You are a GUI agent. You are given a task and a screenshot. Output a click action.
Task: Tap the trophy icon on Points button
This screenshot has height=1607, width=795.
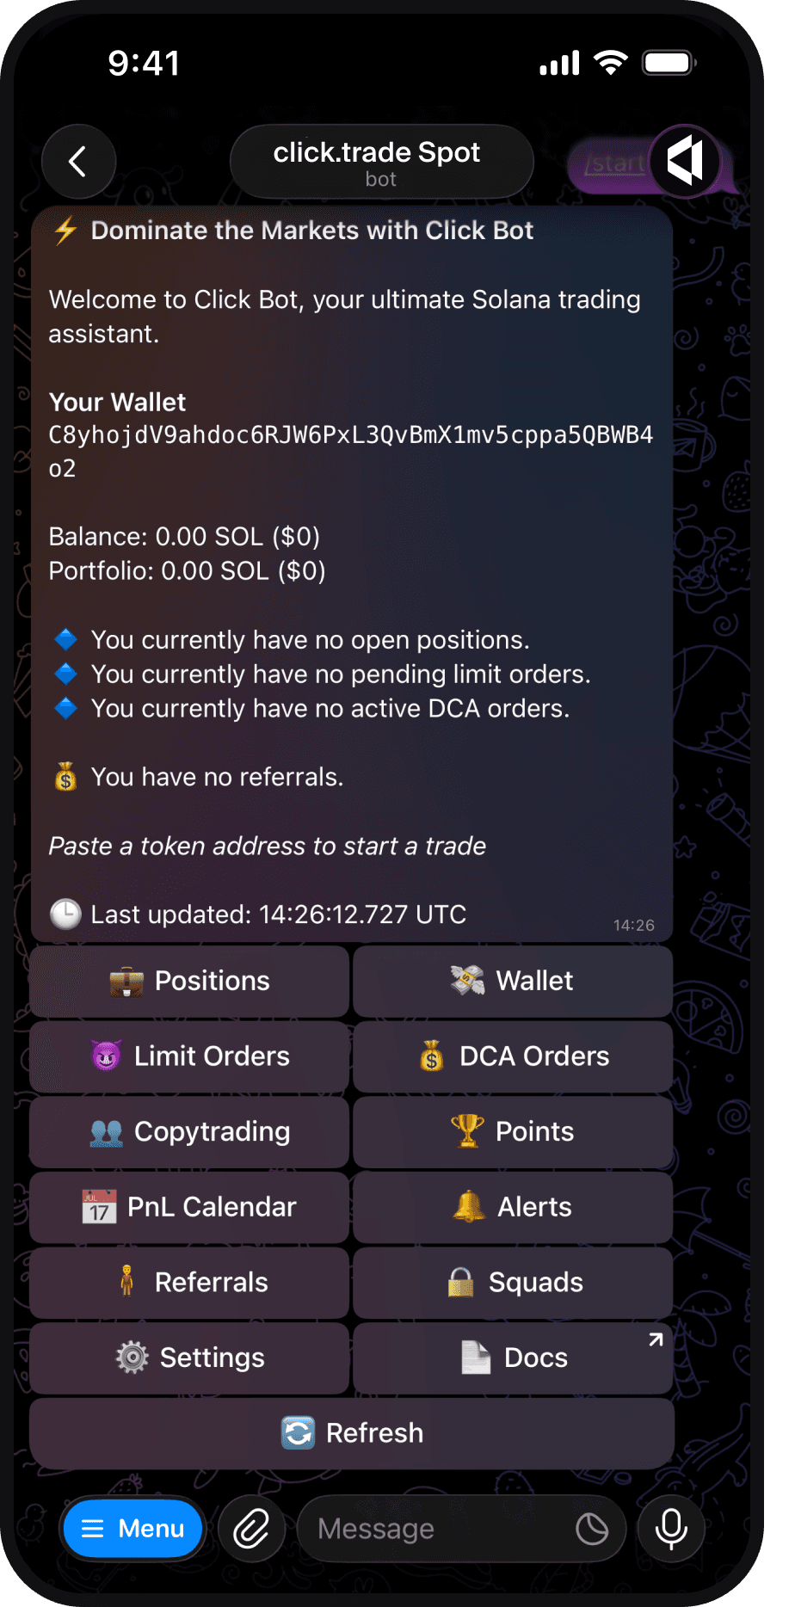point(465,1131)
